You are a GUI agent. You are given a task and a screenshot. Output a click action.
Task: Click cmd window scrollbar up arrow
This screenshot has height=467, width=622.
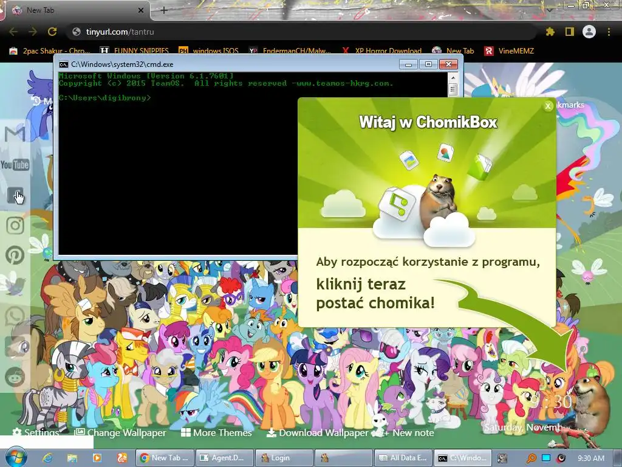pyautogui.click(x=453, y=78)
